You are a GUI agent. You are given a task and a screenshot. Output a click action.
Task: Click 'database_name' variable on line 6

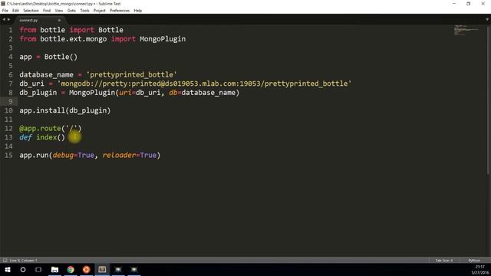tap(46, 75)
